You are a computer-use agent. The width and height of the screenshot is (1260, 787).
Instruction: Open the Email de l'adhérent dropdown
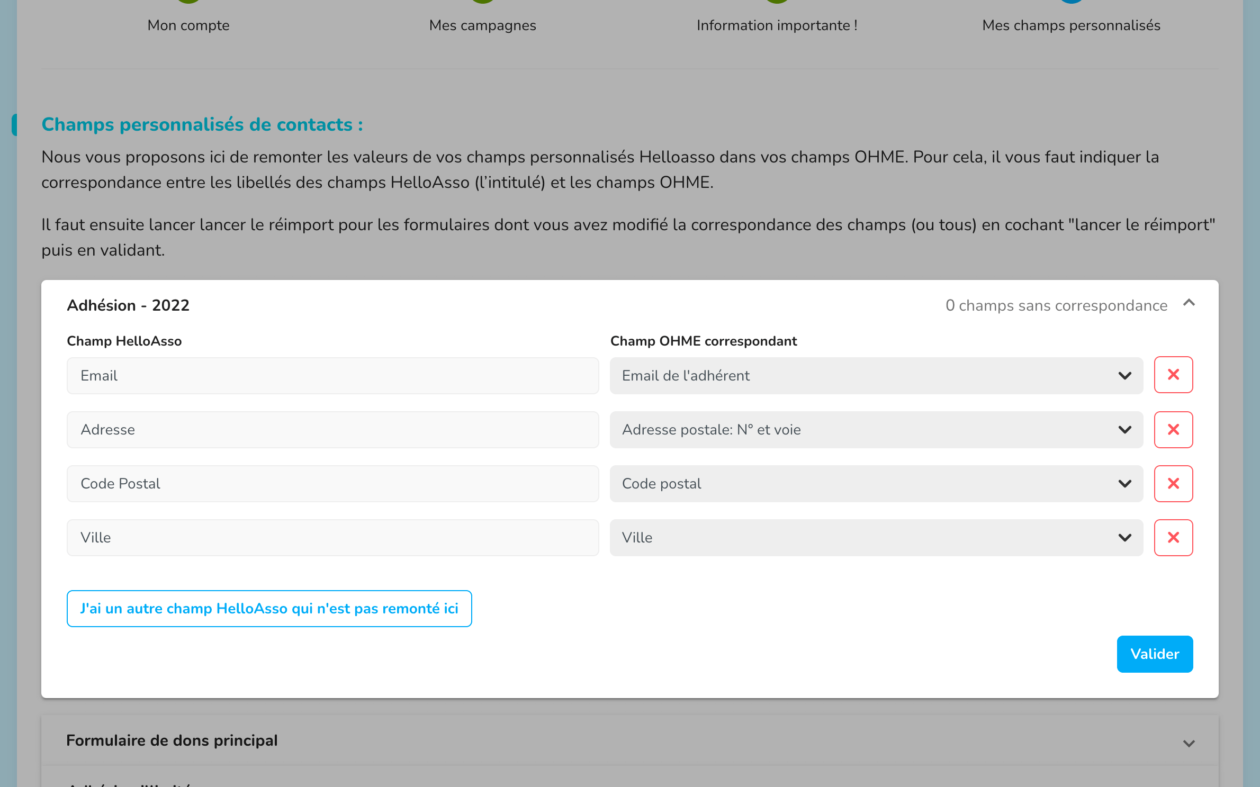point(876,375)
